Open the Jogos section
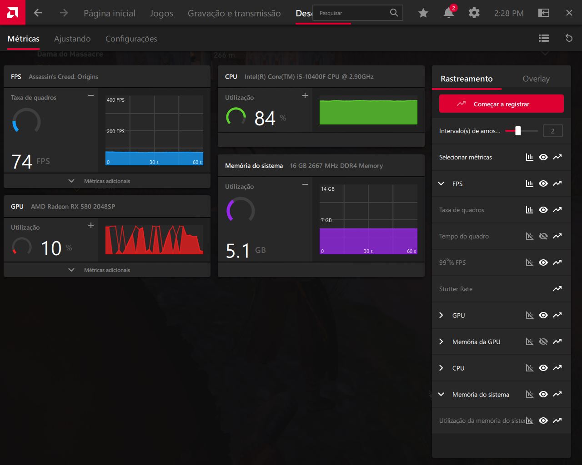Image resolution: width=582 pixels, height=465 pixels. [x=162, y=13]
